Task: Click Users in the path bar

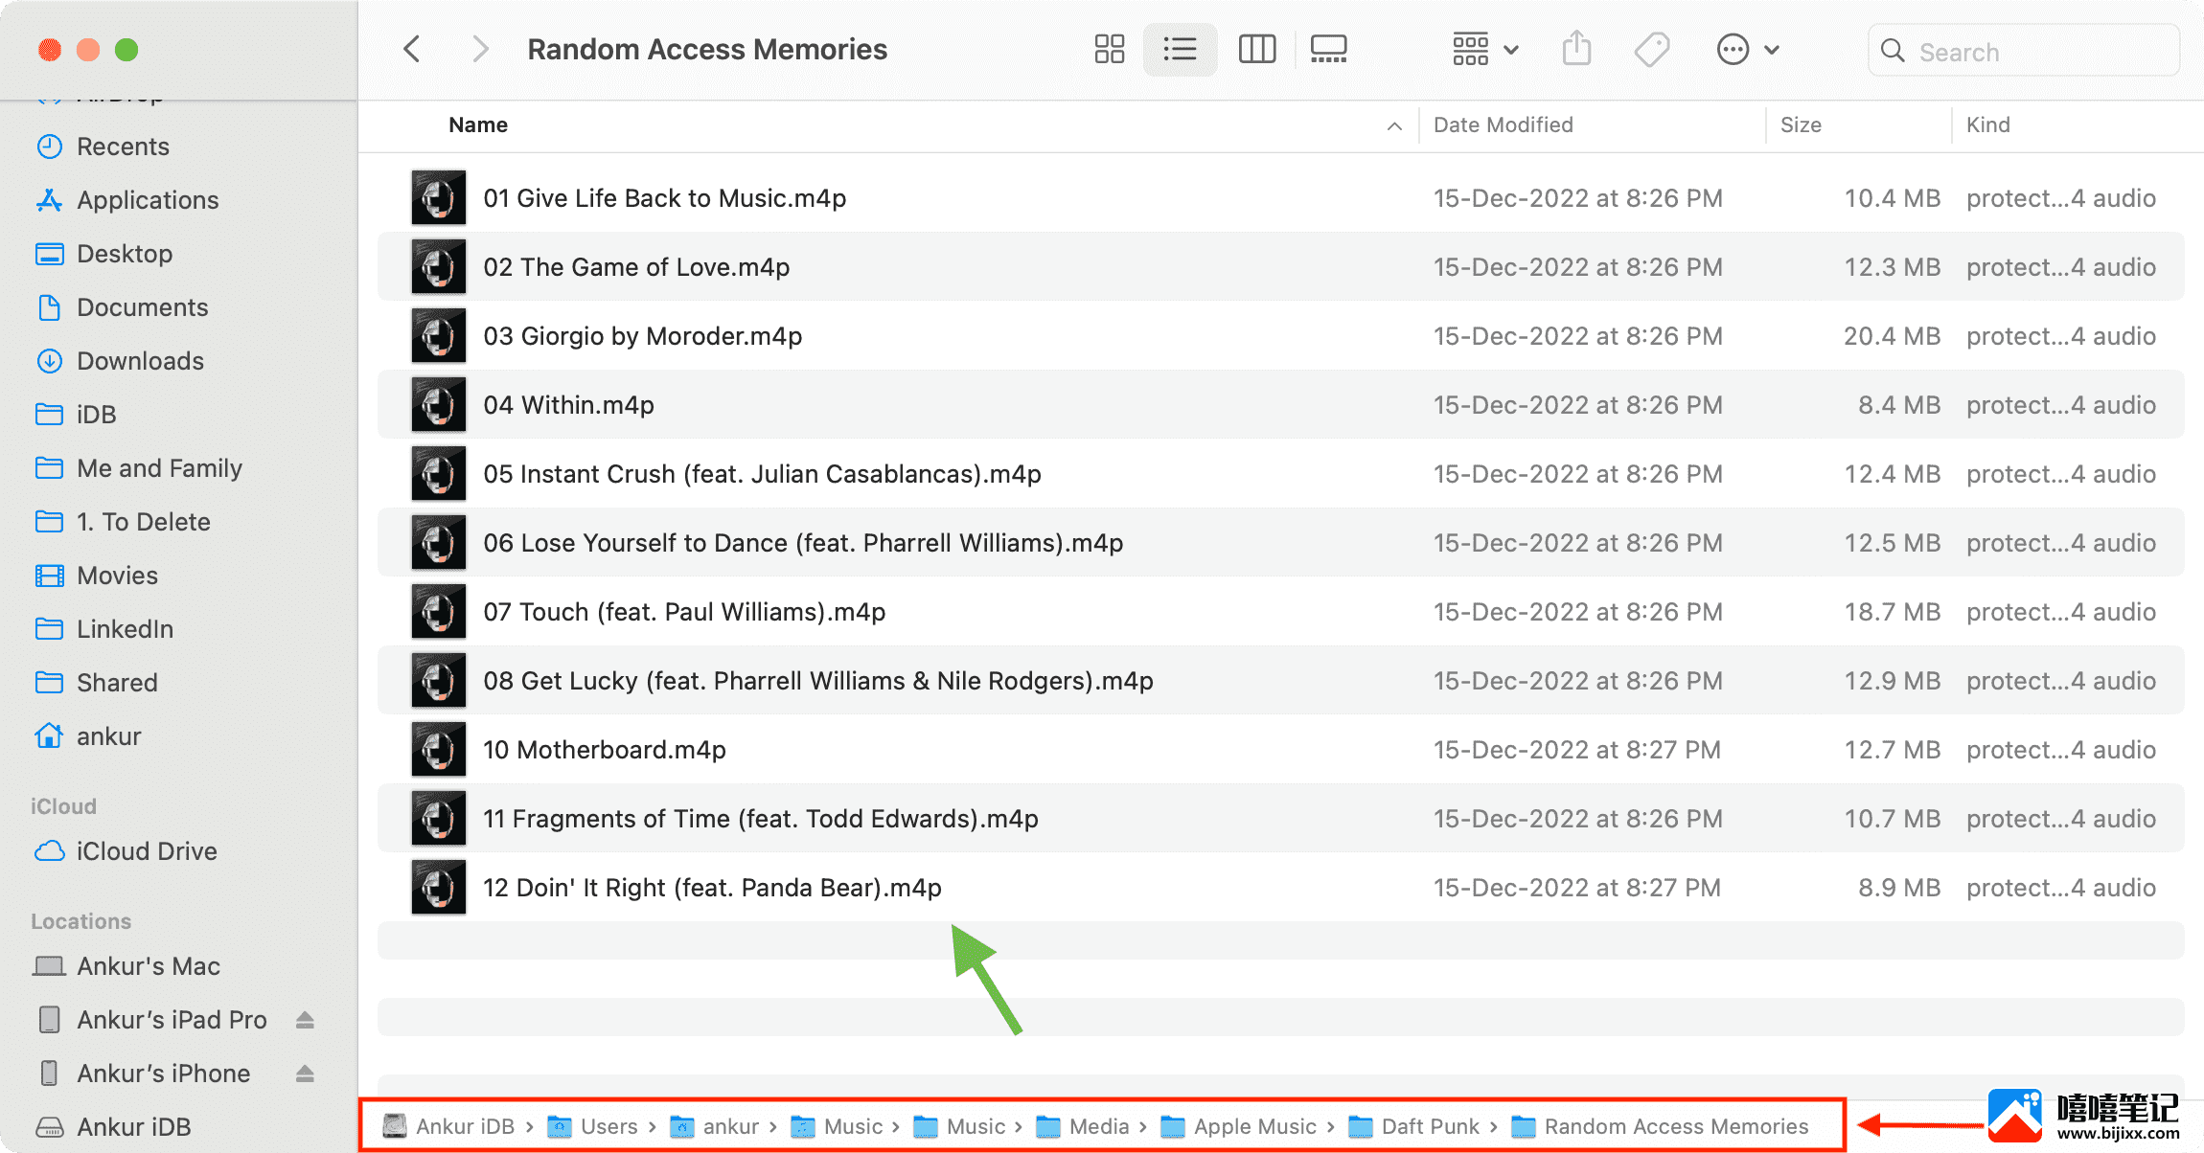Action: [x=592, y=1126]
